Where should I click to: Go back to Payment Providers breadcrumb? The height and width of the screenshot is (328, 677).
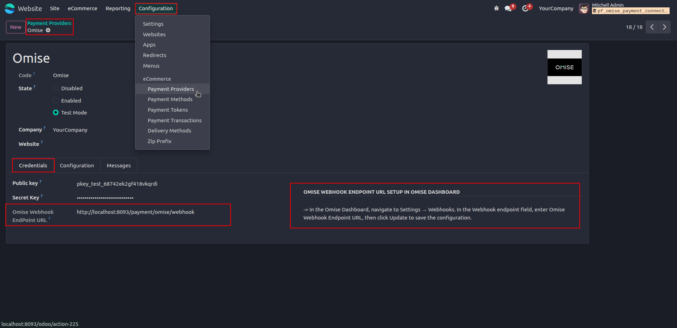[x=49, y=23]
